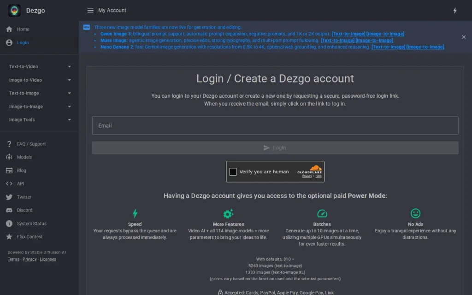
Task: Click the Models icon in sidebar
Action: click(x=9, y=157)
